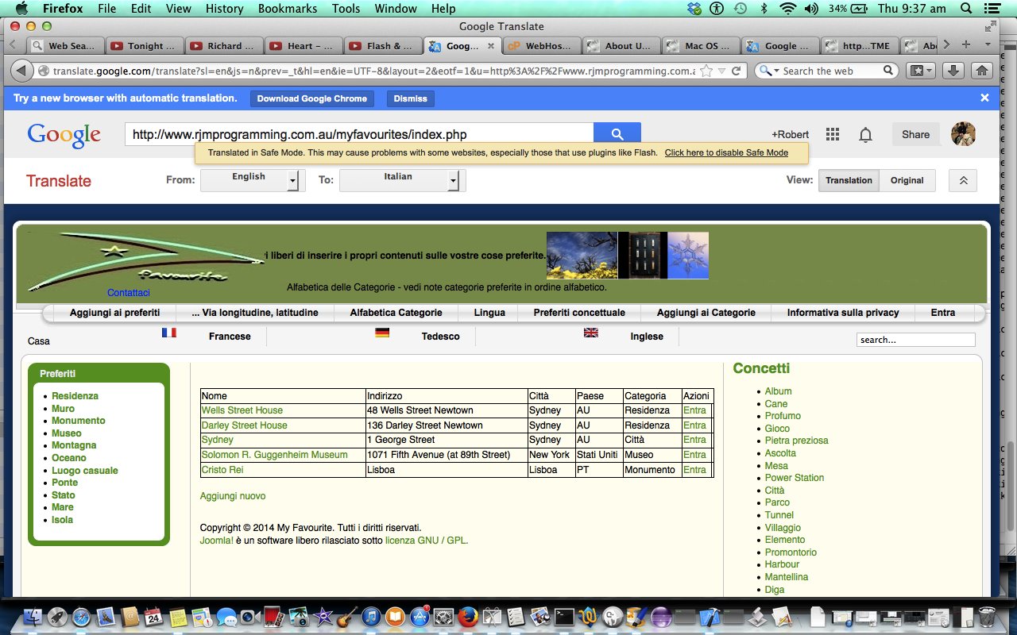
Task: Open the search engine selector dropdown
Action: coord(769,71)
